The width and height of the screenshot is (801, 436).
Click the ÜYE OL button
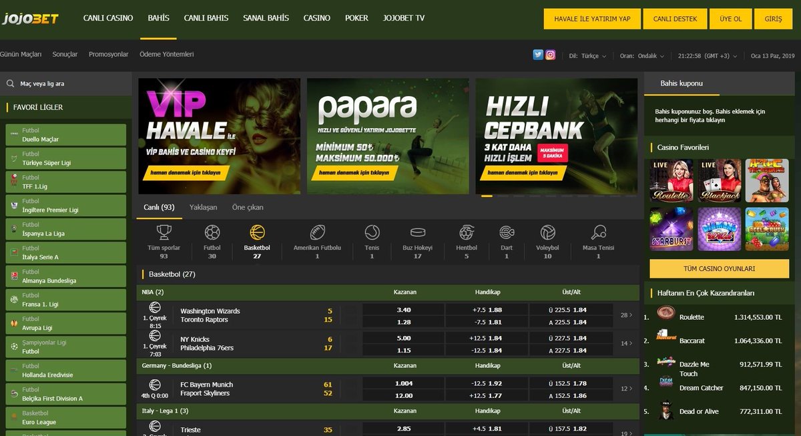tap(730, 19)
